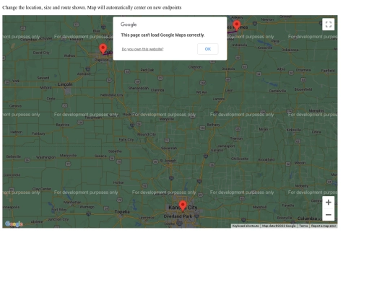
Task: Click the Lincoln city label
Action: (65, 84)
